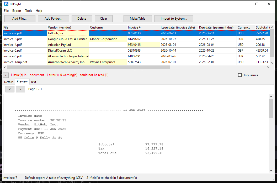
Task: Switch to the Details tab
Action: [9, 82]
